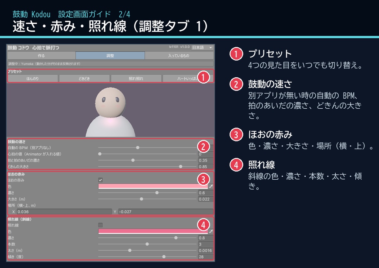This screenshot has width=379, height=268.
Task: Click the 0.8 濃さ value field
Action: click(205, 238)
